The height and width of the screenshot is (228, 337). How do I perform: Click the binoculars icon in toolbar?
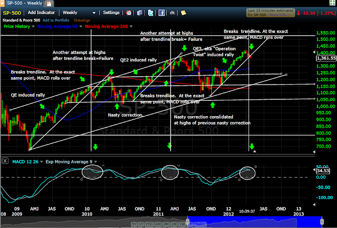(x=172, y=13)
